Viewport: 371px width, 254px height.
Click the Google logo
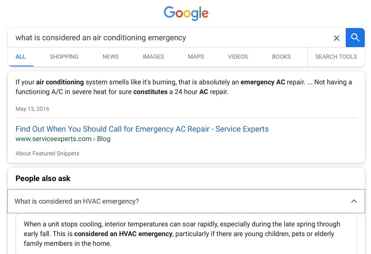(186, 13)
